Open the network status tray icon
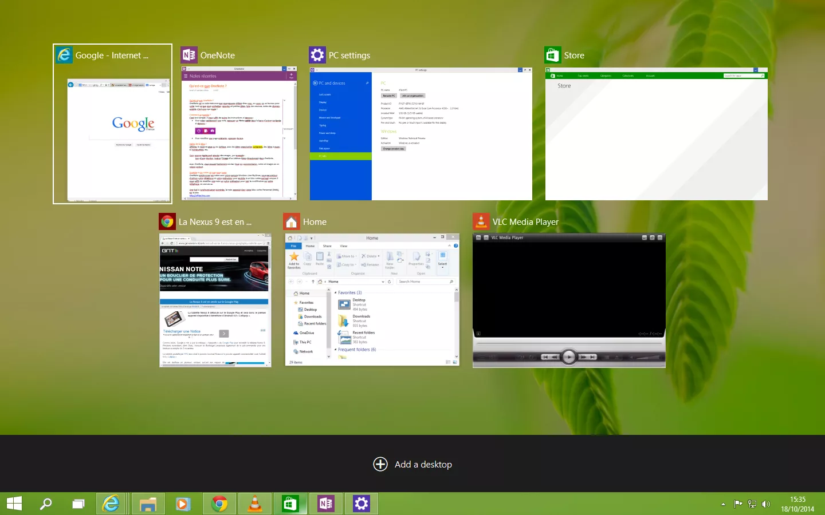This screenshot has height=515, width=825. point(752,504)
